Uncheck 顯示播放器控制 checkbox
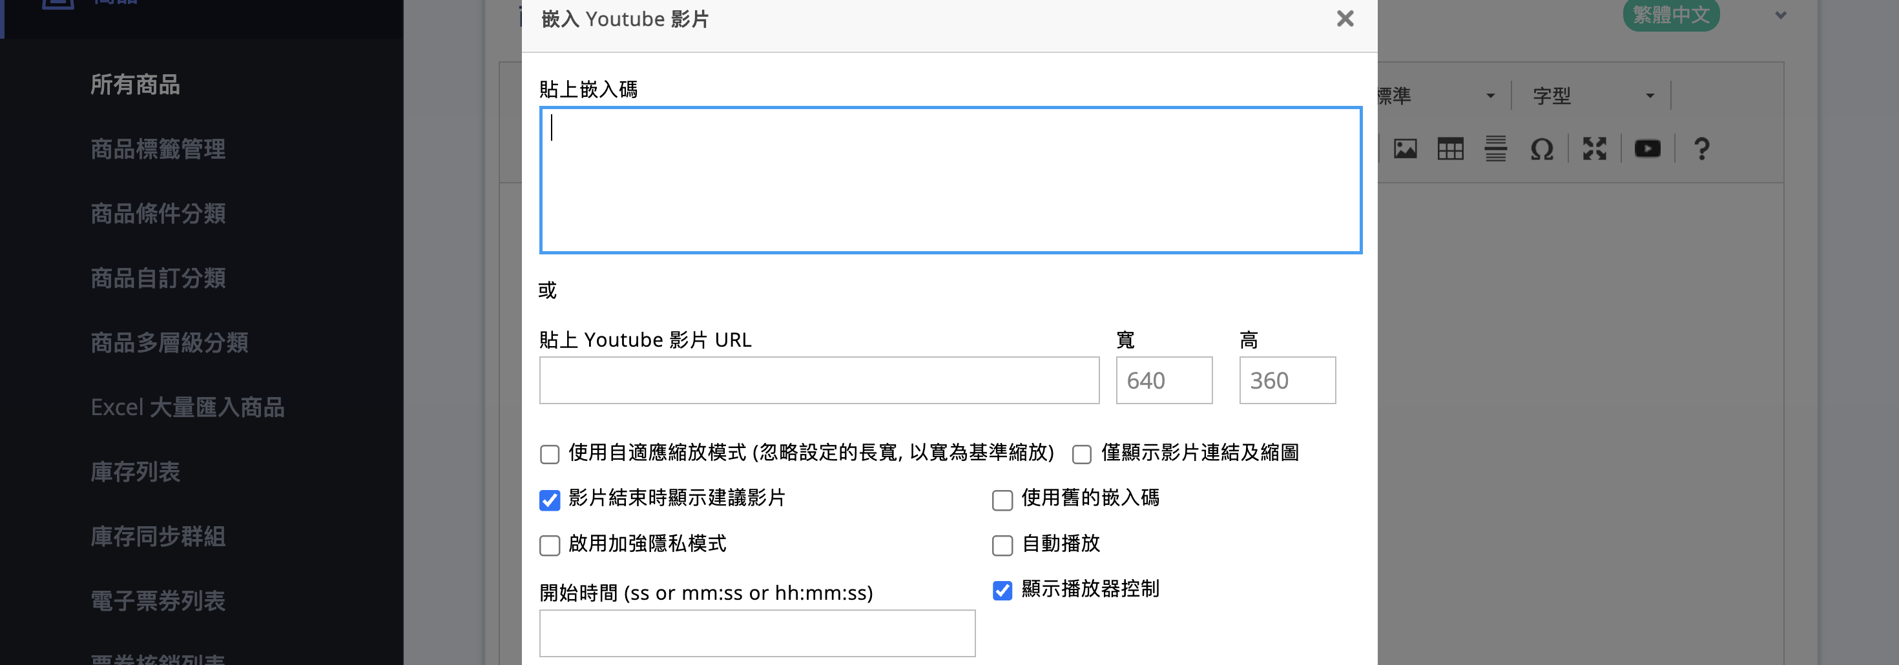Image resolution: width=1899 pixels, height=665 pixels. (x=1002, y=591)
